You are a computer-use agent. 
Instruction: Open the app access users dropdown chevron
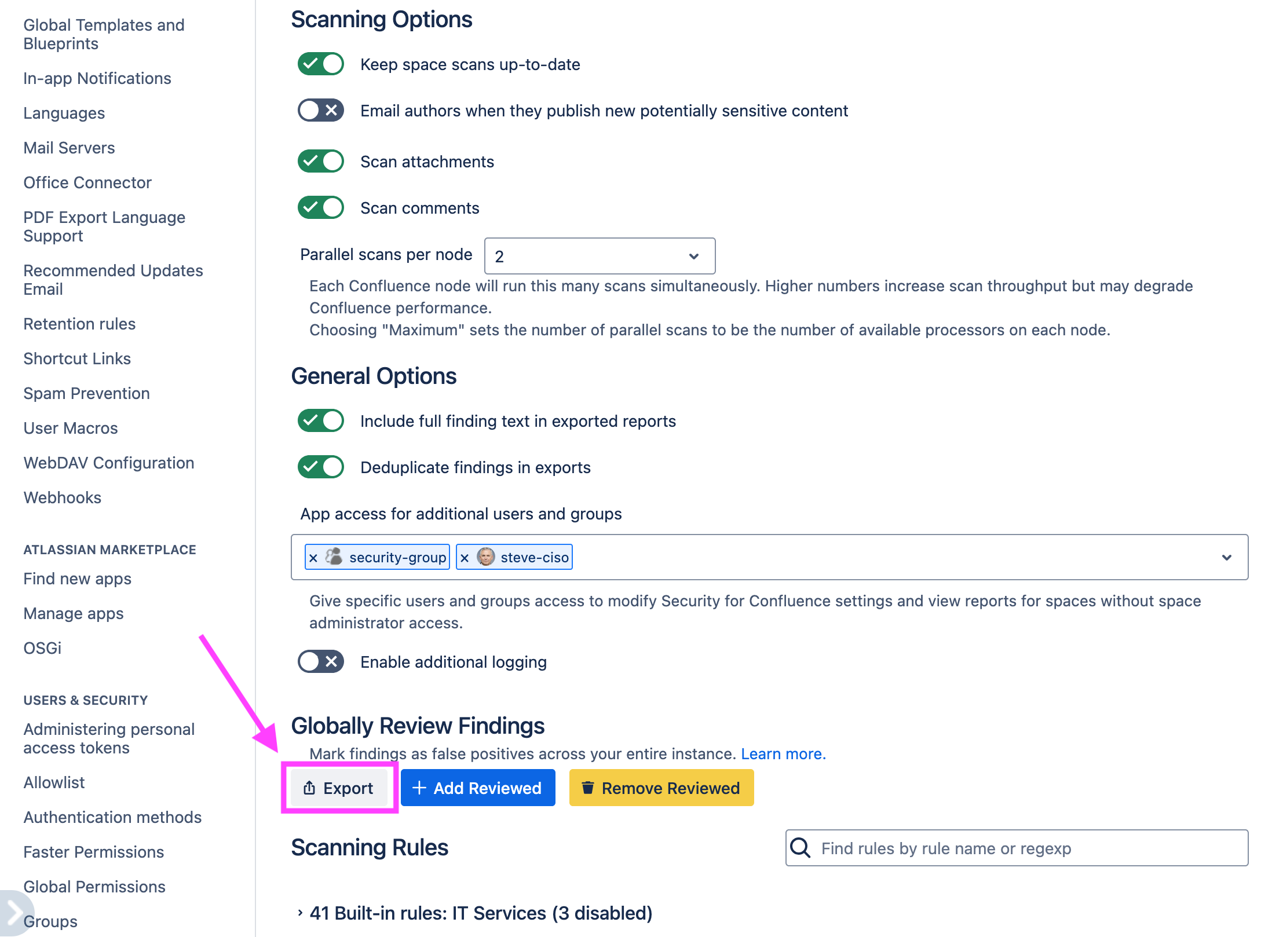(x=1226, y=557)
